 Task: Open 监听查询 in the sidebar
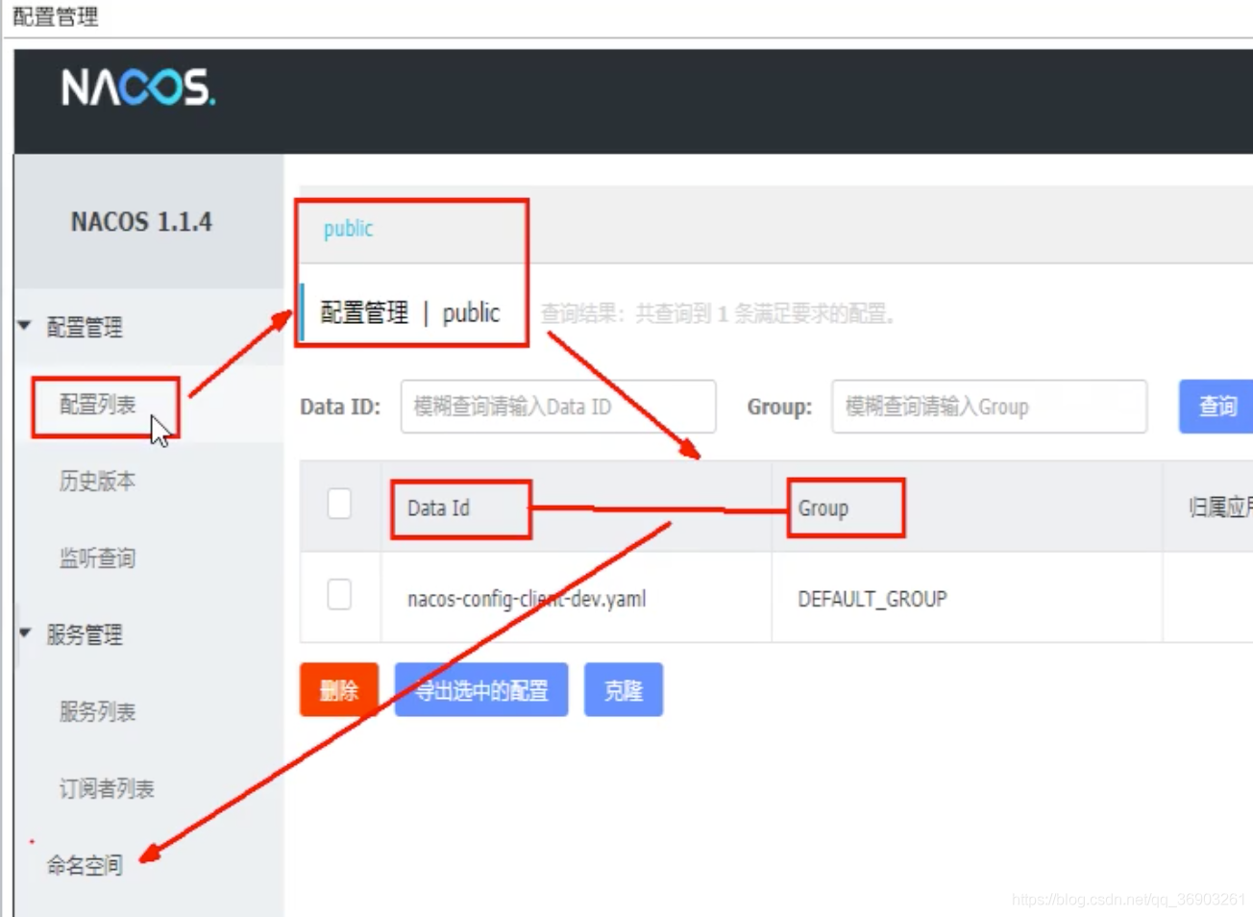pyautogui.click(x=98, y=558)
